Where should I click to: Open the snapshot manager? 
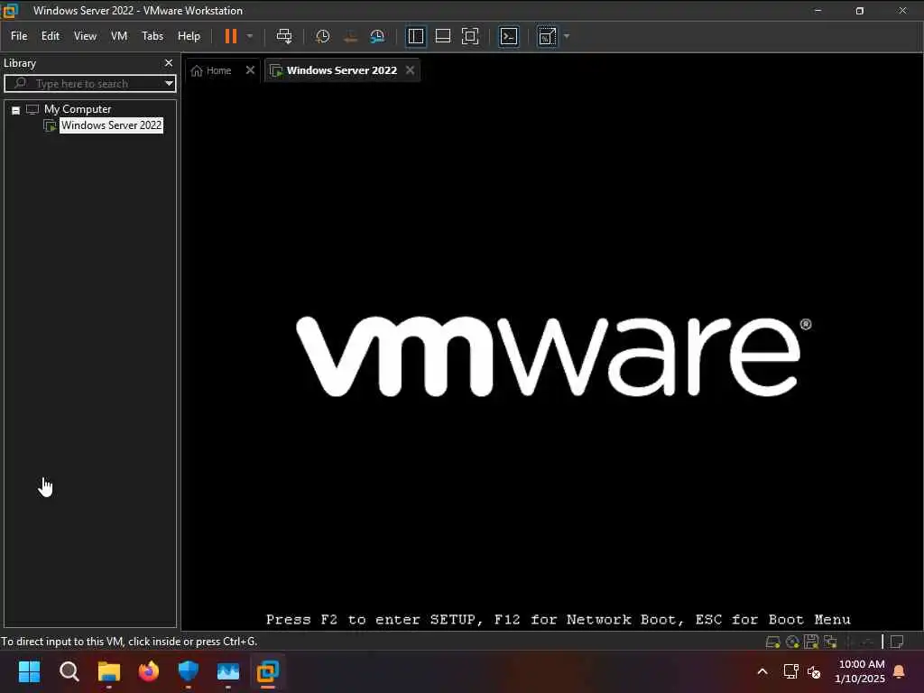377,36
